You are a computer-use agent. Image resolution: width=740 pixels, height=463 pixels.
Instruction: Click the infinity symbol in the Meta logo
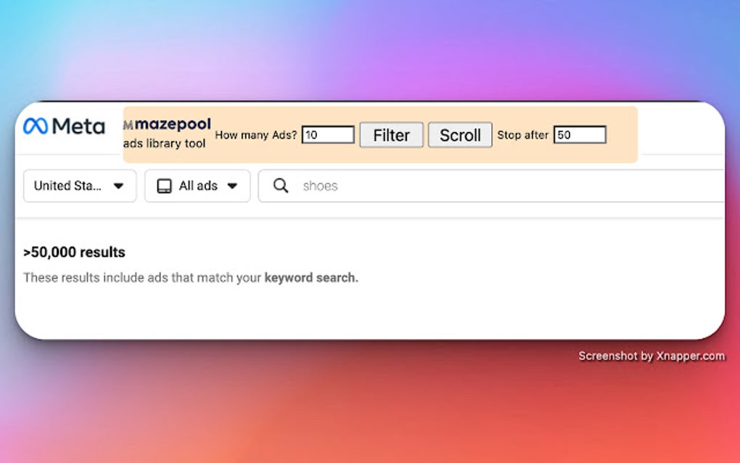[37, 126]
